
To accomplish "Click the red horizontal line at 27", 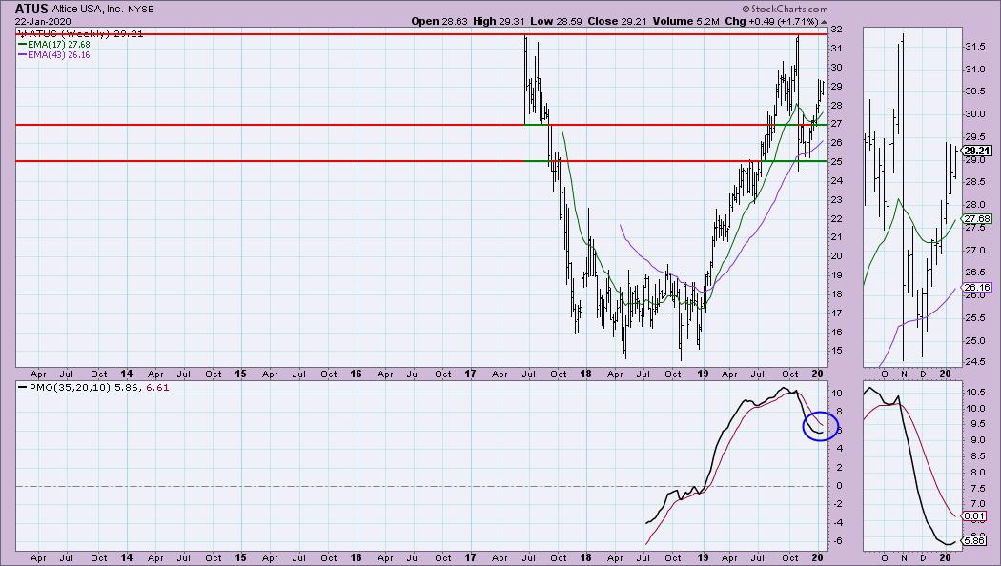I will [x=421, y=125].
